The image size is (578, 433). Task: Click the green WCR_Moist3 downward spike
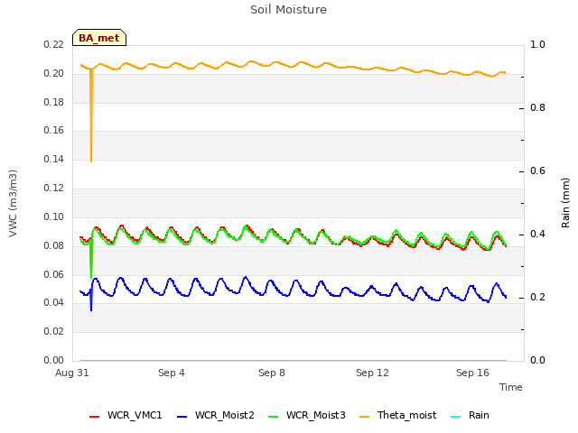(91, 256)
